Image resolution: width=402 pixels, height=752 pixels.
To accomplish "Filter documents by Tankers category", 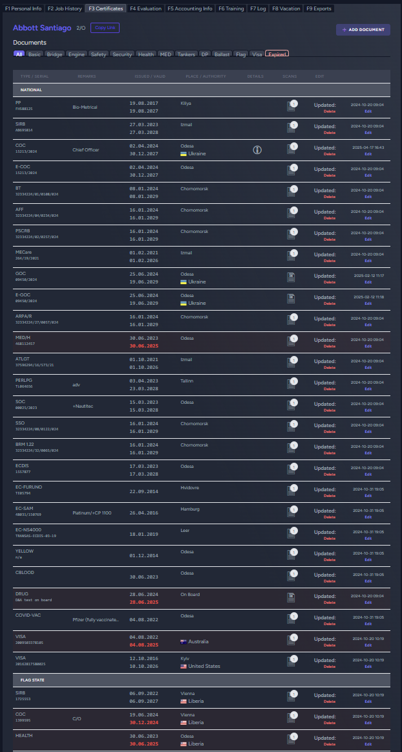I will tap(186, 54).
